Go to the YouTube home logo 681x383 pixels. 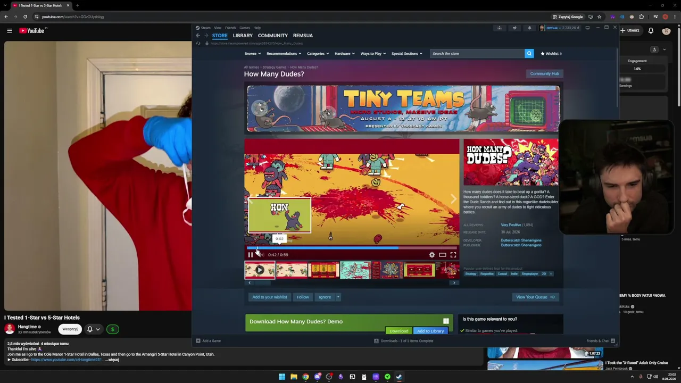tap(32, 31)
